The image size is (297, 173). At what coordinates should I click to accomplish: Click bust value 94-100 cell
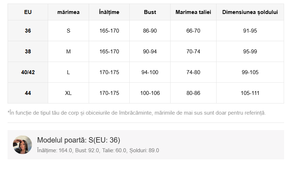(150, 72)
